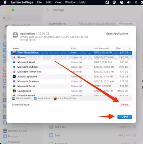Select the GarageBand app icon
Image resolution: width=143 pixels, height=144 pixels.
[14, 91]
